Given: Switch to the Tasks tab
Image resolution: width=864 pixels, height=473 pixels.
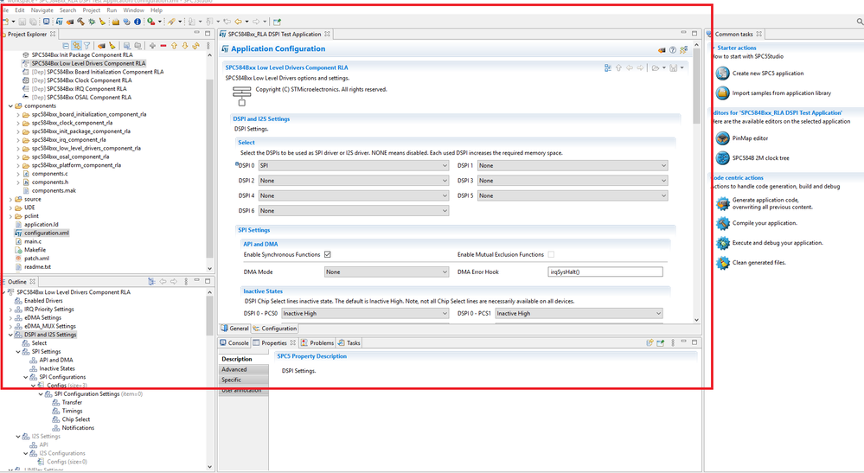Looking at the screenshot, I should click(x=349, y=342).
